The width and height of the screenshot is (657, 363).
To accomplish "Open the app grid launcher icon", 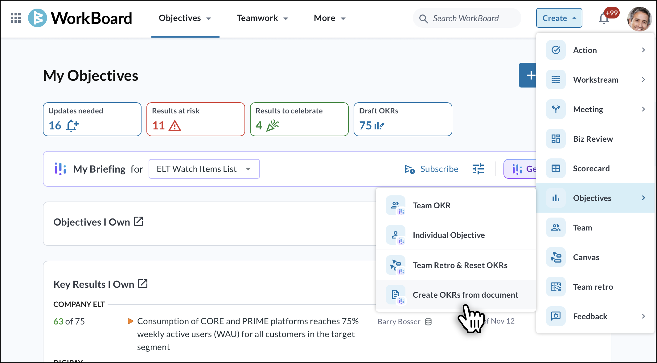I will [16, 18].
